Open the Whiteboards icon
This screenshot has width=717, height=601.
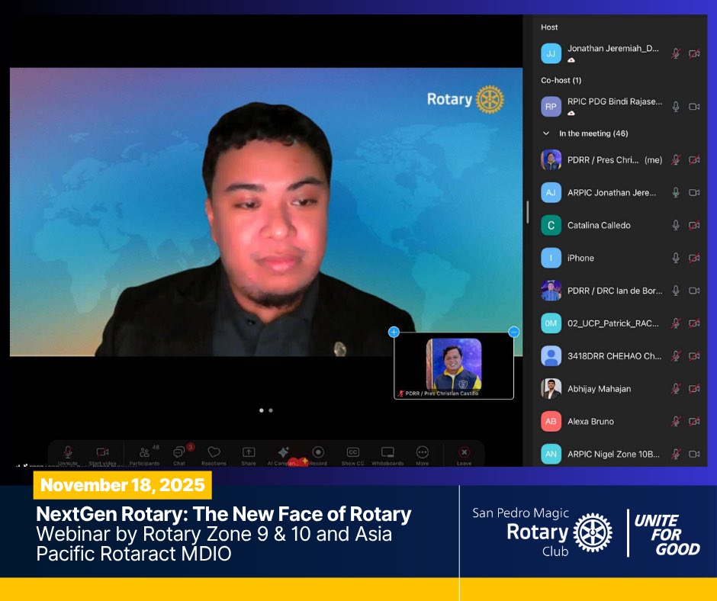coord(387,452)
